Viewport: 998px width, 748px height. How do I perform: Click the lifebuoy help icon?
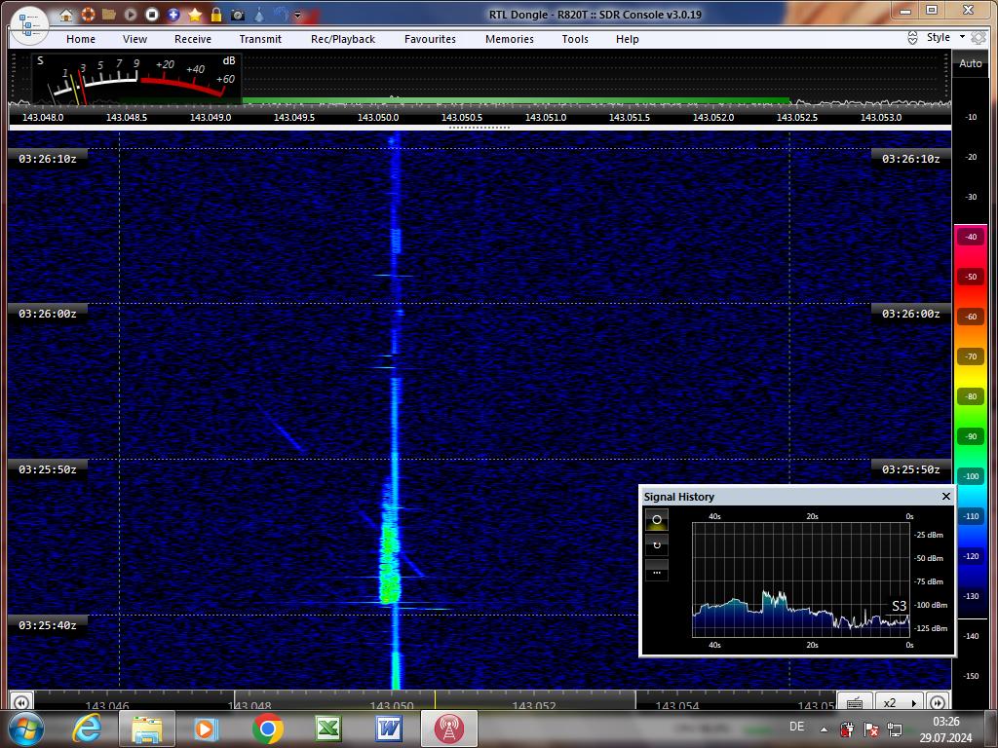[x=88, y=14]
